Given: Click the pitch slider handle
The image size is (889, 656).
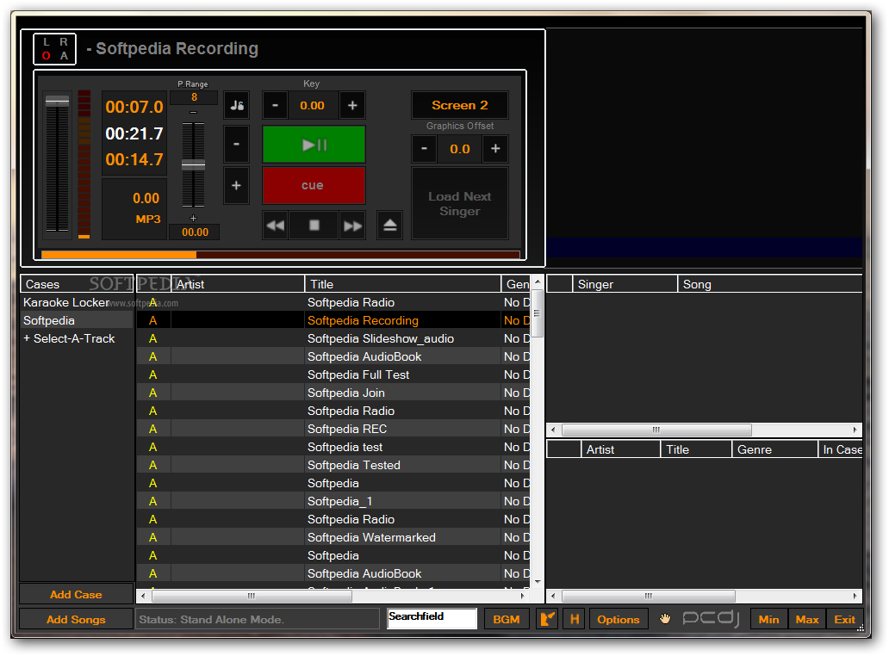Looking at the screenshot, I should click(193, 165).
